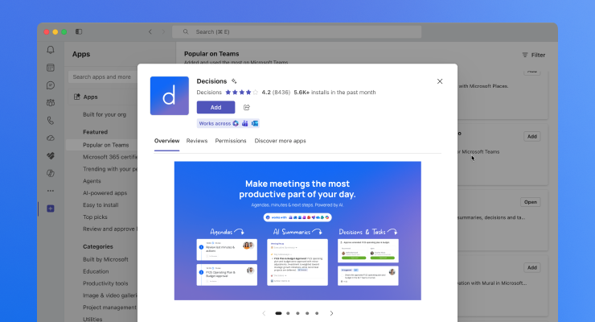
Task: Open Utilities category
Action: [x=92, y=320]
